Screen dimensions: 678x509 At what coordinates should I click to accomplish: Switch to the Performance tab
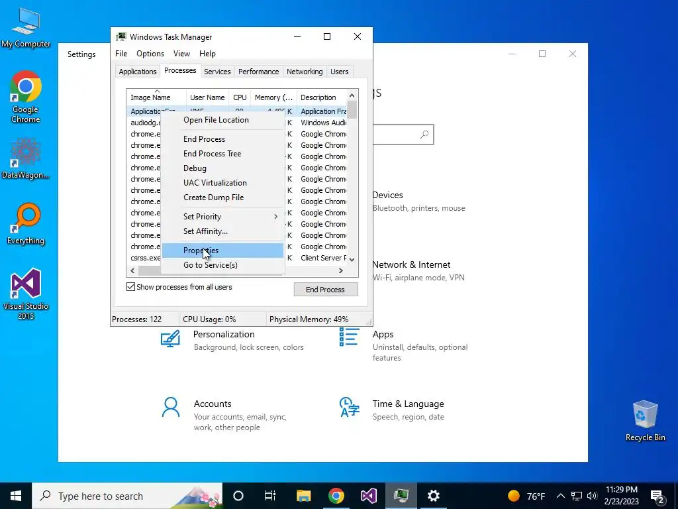click(259, 72)
